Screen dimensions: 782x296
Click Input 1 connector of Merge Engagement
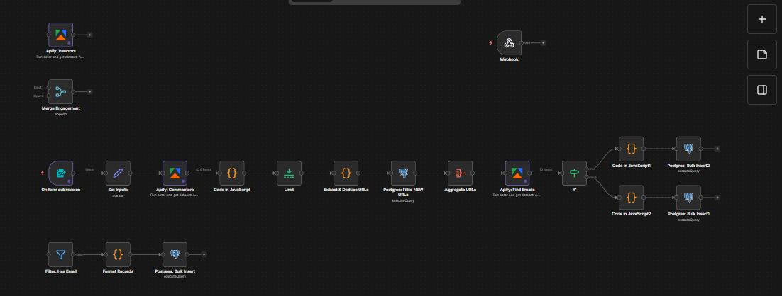[x=48, y=88]
